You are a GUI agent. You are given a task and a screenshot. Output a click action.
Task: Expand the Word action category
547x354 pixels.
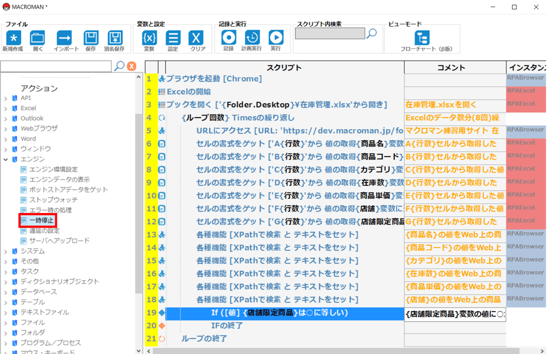click(6, 139)
